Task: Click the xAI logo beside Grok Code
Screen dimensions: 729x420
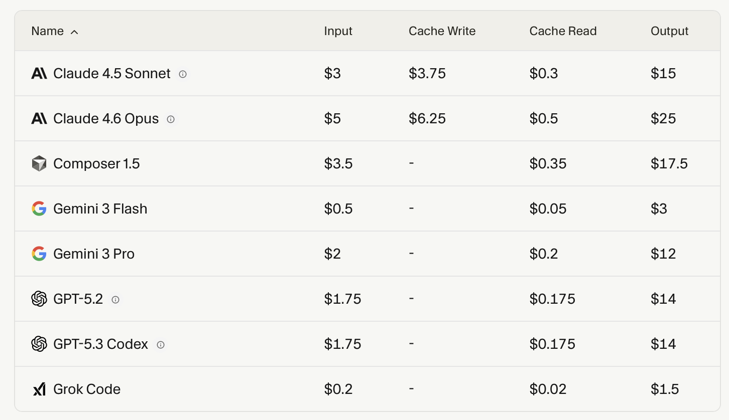Action: (39, 389)
